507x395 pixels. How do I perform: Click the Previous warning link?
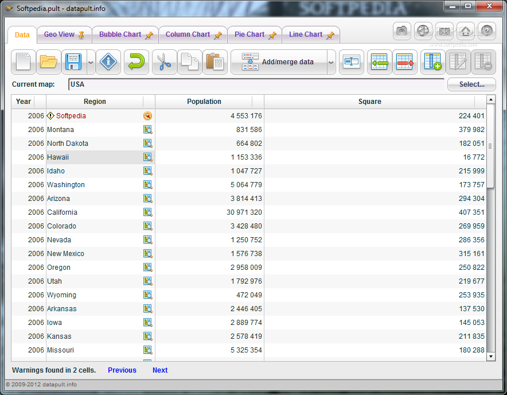coord(122,370)
